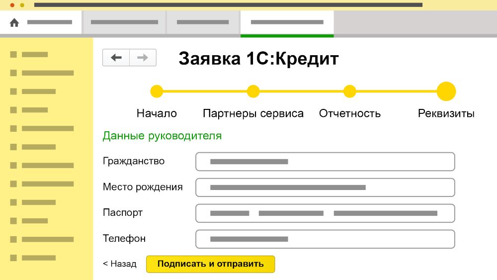Image resolution: width=497 pixels, height=280 pixels.
Task: Jump to the Начало step marker
Action: 157,92
